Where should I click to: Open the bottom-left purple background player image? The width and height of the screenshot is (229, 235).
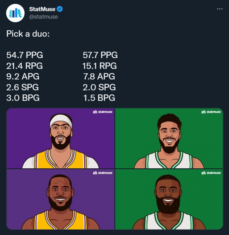pyautogui.click(x=60, y=199)
